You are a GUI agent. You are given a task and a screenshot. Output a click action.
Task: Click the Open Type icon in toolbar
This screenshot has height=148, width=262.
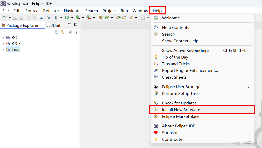tap(118, 18)
